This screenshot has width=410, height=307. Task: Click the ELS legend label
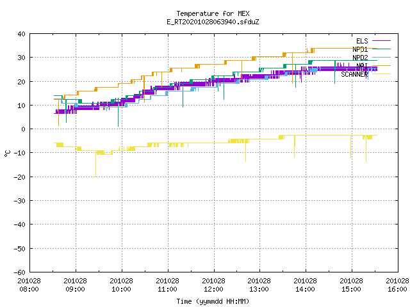[x=362, y=41]
